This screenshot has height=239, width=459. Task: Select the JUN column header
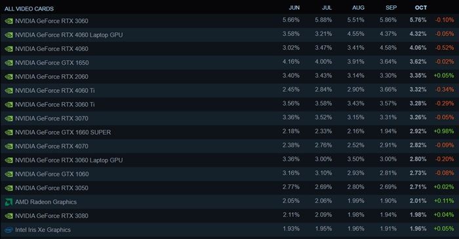click(294, 8)
